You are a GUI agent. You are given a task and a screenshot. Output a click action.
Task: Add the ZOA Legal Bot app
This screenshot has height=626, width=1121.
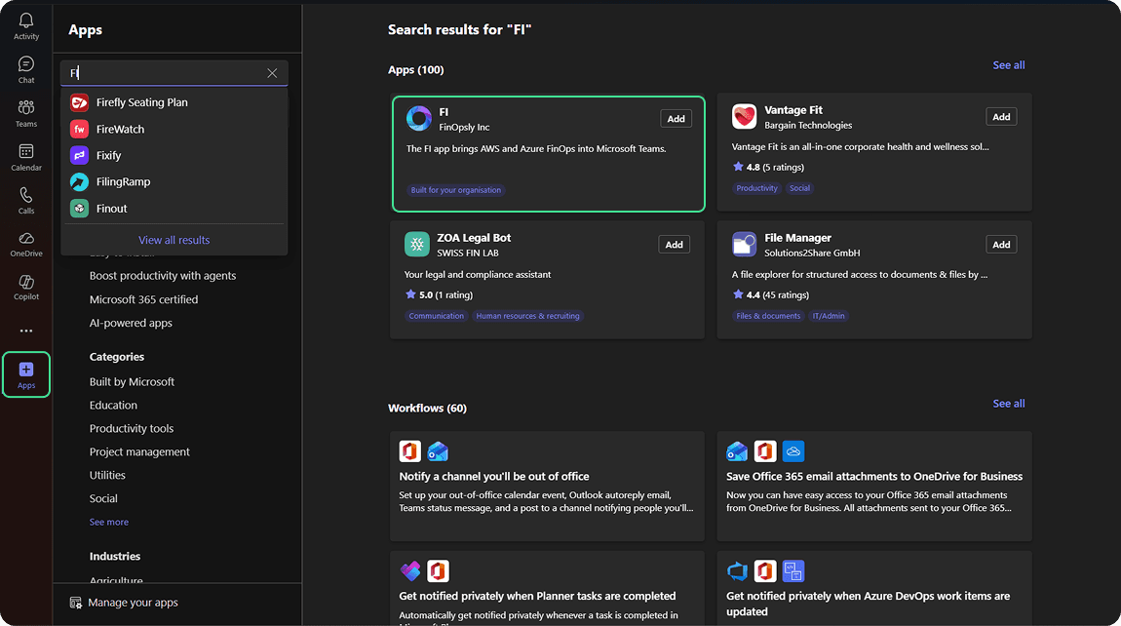pyautogui.click(x=675, y=245)
